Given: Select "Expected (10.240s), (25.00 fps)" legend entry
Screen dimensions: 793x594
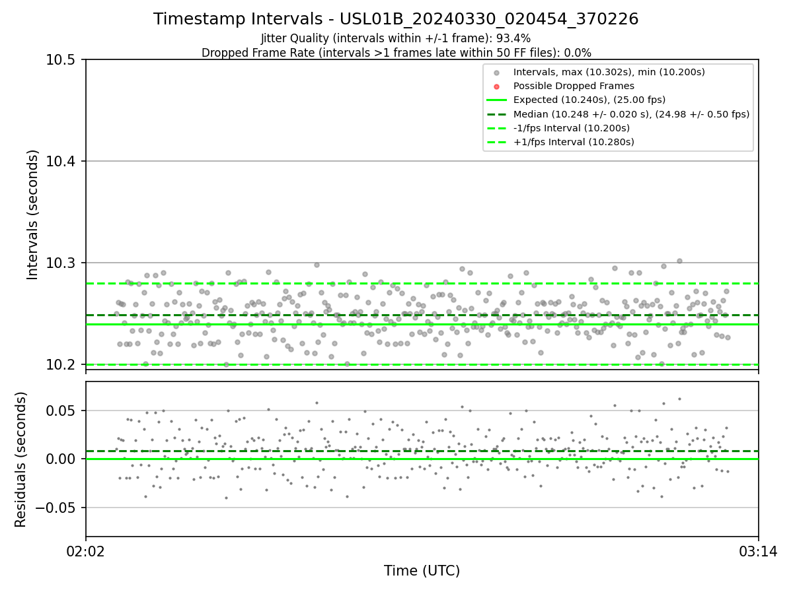Looking at the screenshot, I should [x=589, y=100].
